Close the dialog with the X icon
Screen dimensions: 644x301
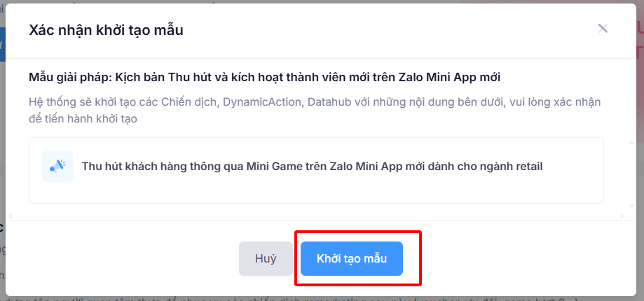(x=603, y=29)
